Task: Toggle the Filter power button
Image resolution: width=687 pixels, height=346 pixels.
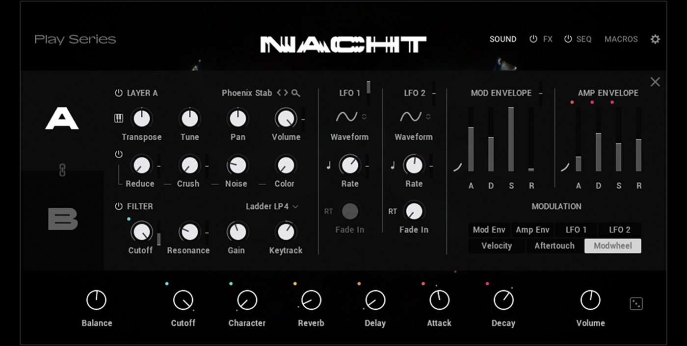Action: [118, 206]
